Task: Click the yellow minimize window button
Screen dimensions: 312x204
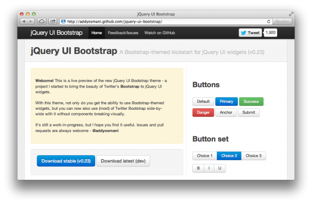Action: (x=28, y=14)
